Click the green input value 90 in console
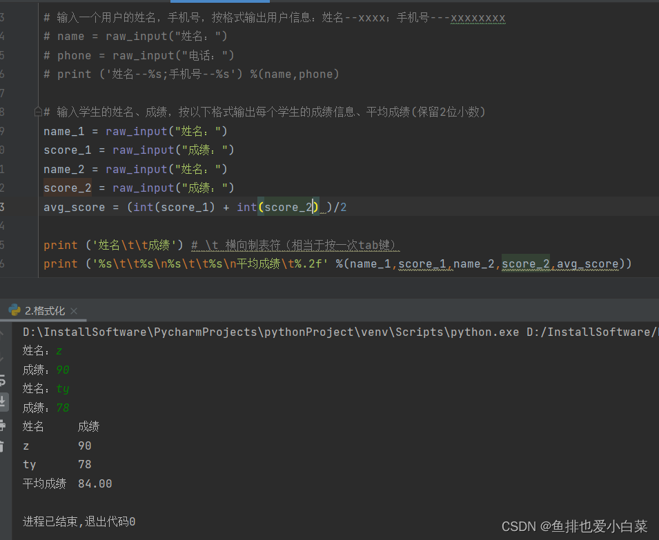 coord(63,370)
